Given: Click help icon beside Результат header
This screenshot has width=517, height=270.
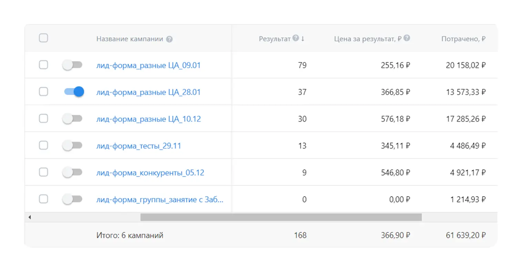Looking at the screenshot, I should click(x=295, y=38).
